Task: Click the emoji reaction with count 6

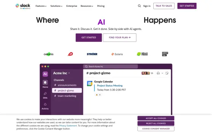Action: (x=98, y=95)
